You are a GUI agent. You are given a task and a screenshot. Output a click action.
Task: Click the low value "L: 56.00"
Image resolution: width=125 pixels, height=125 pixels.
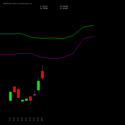click(64, 8)
